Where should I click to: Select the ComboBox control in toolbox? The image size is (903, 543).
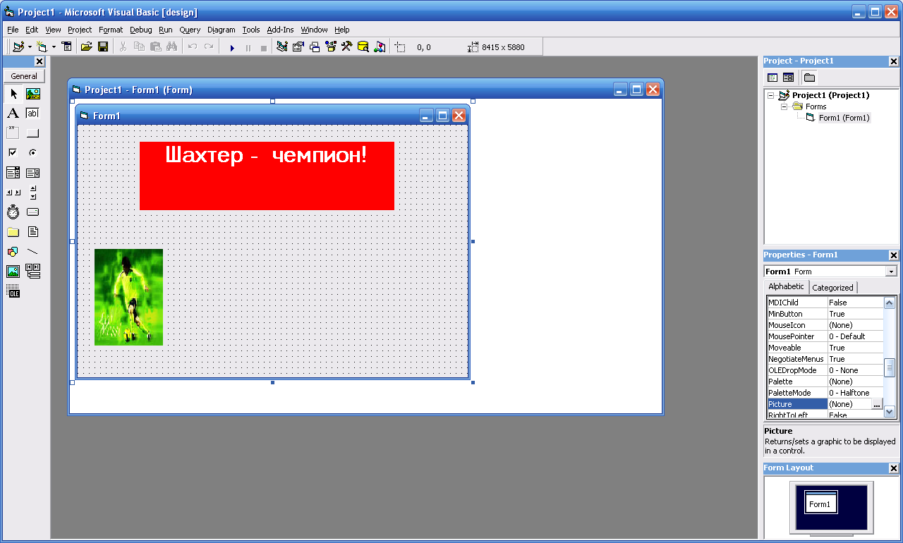point(13,173)
